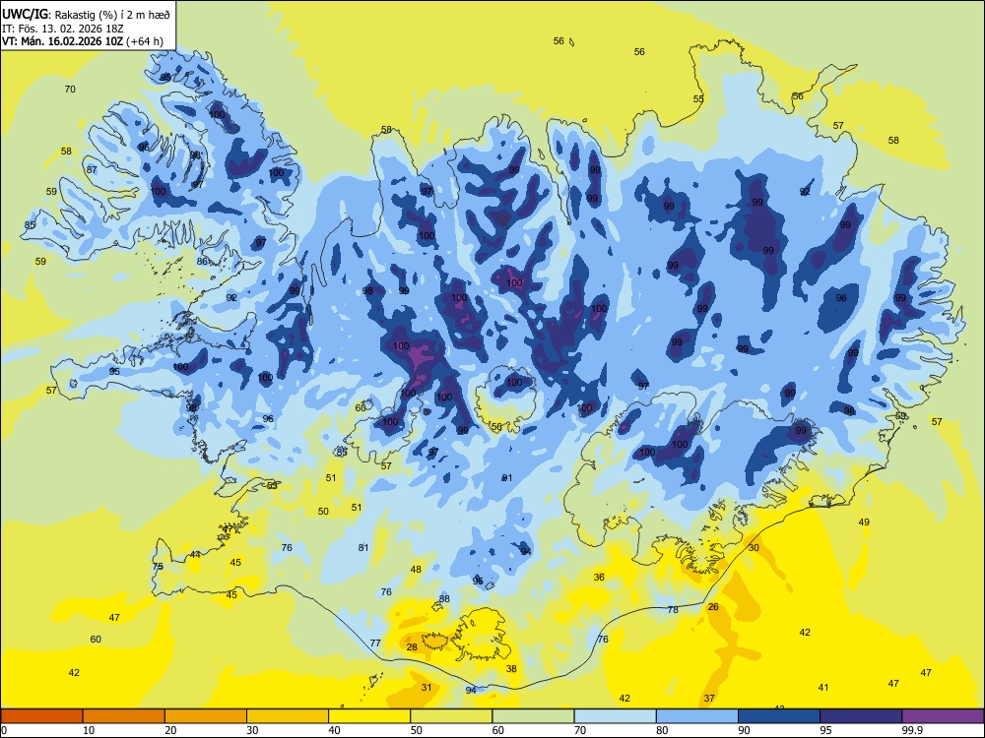The width and height of the screenshot is (985, 738).
Task: Click the 80–90 medium blue legend swatch
Action: (x=697, y=716)
